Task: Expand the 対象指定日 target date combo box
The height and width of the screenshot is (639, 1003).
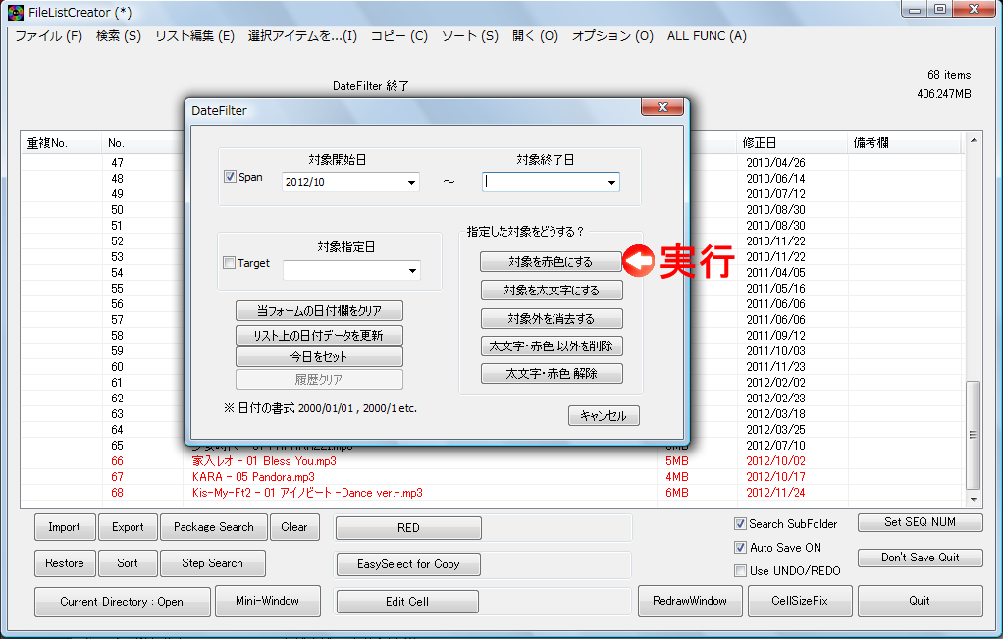Action: pos(411,270)
